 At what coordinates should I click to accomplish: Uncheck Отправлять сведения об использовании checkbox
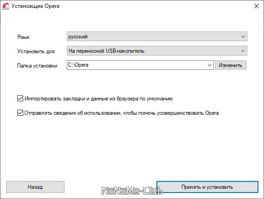[x=20, y=112]
